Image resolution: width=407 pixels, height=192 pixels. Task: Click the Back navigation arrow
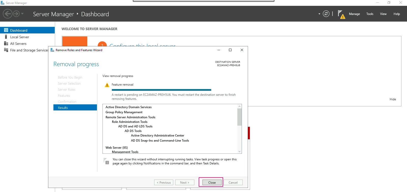pyautogui.click(x=8, y=14)
